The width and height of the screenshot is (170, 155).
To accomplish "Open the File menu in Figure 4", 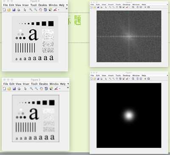I will [6, 5].
